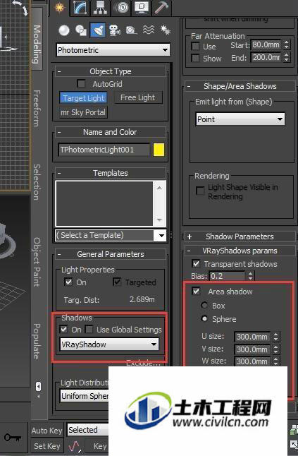Image resolution: width=298 pixels, height=456 pixels.
Task: Click the Set Key button
Action: coord(46,446)
